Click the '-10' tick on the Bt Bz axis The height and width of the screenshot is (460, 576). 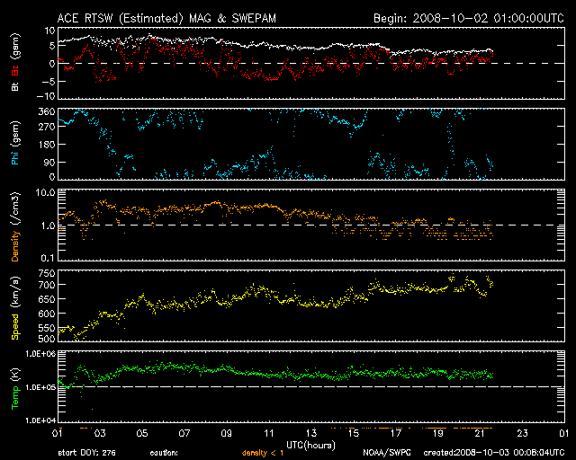[46, 96]
